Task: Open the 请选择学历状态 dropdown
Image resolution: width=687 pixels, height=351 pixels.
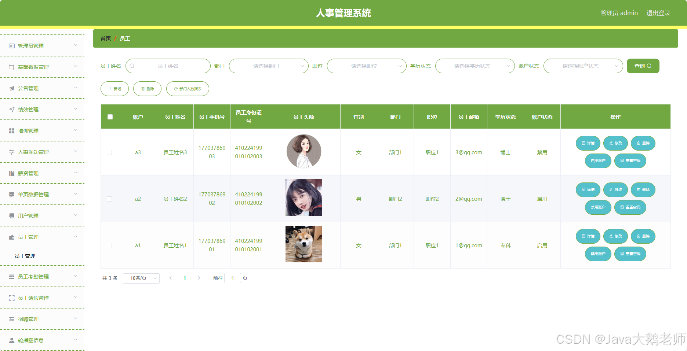Action: tap(475, 66)
